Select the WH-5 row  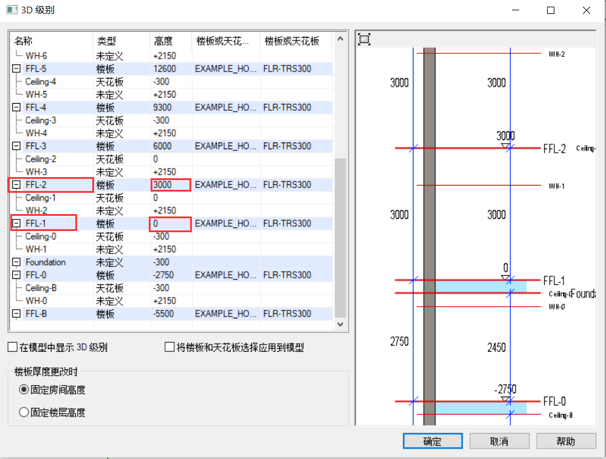coord(171,94)
